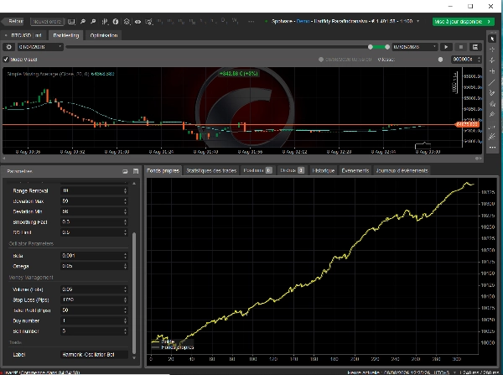Click the zoom in magnifier icon
The image size is (503, 375).
tap(83, 22)
